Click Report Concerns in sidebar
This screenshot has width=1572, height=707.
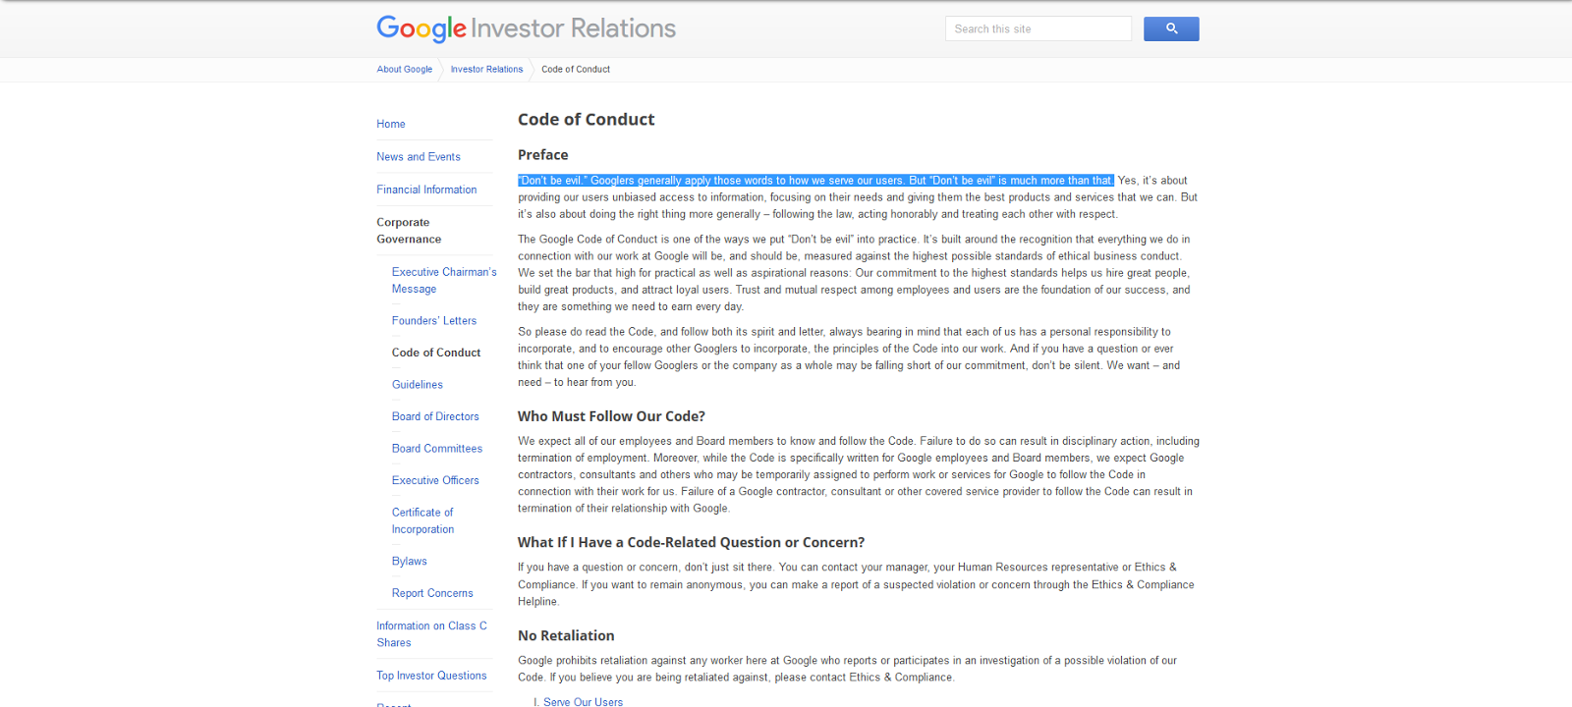coord(432,593)
